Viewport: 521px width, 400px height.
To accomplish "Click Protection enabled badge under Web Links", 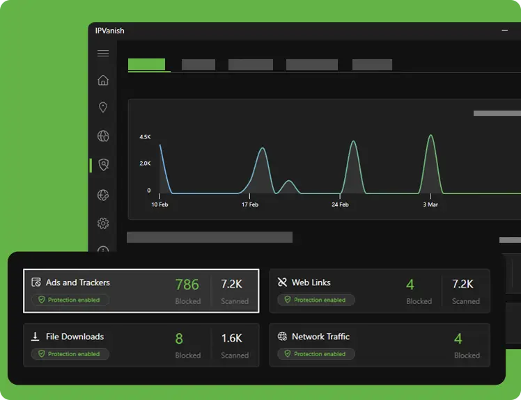I will 316,300.
